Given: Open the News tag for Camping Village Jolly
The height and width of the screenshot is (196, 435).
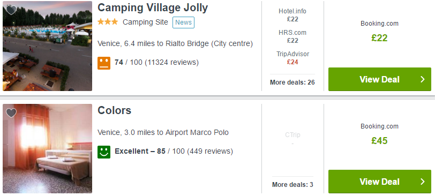Looking at the screenshot, I should (x=183, y=22).
